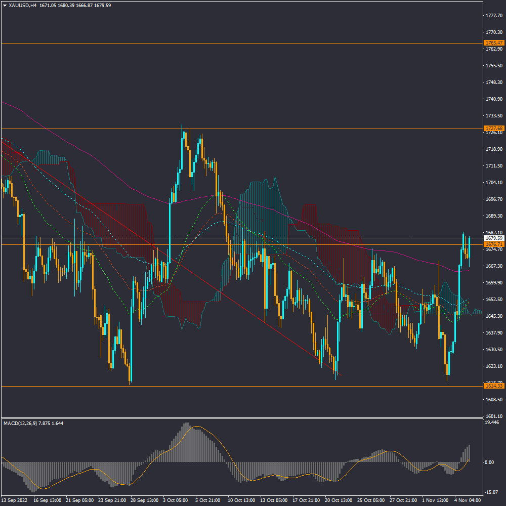
Task: Click the current price label 1679.59
Action: [x=493, y=238]
